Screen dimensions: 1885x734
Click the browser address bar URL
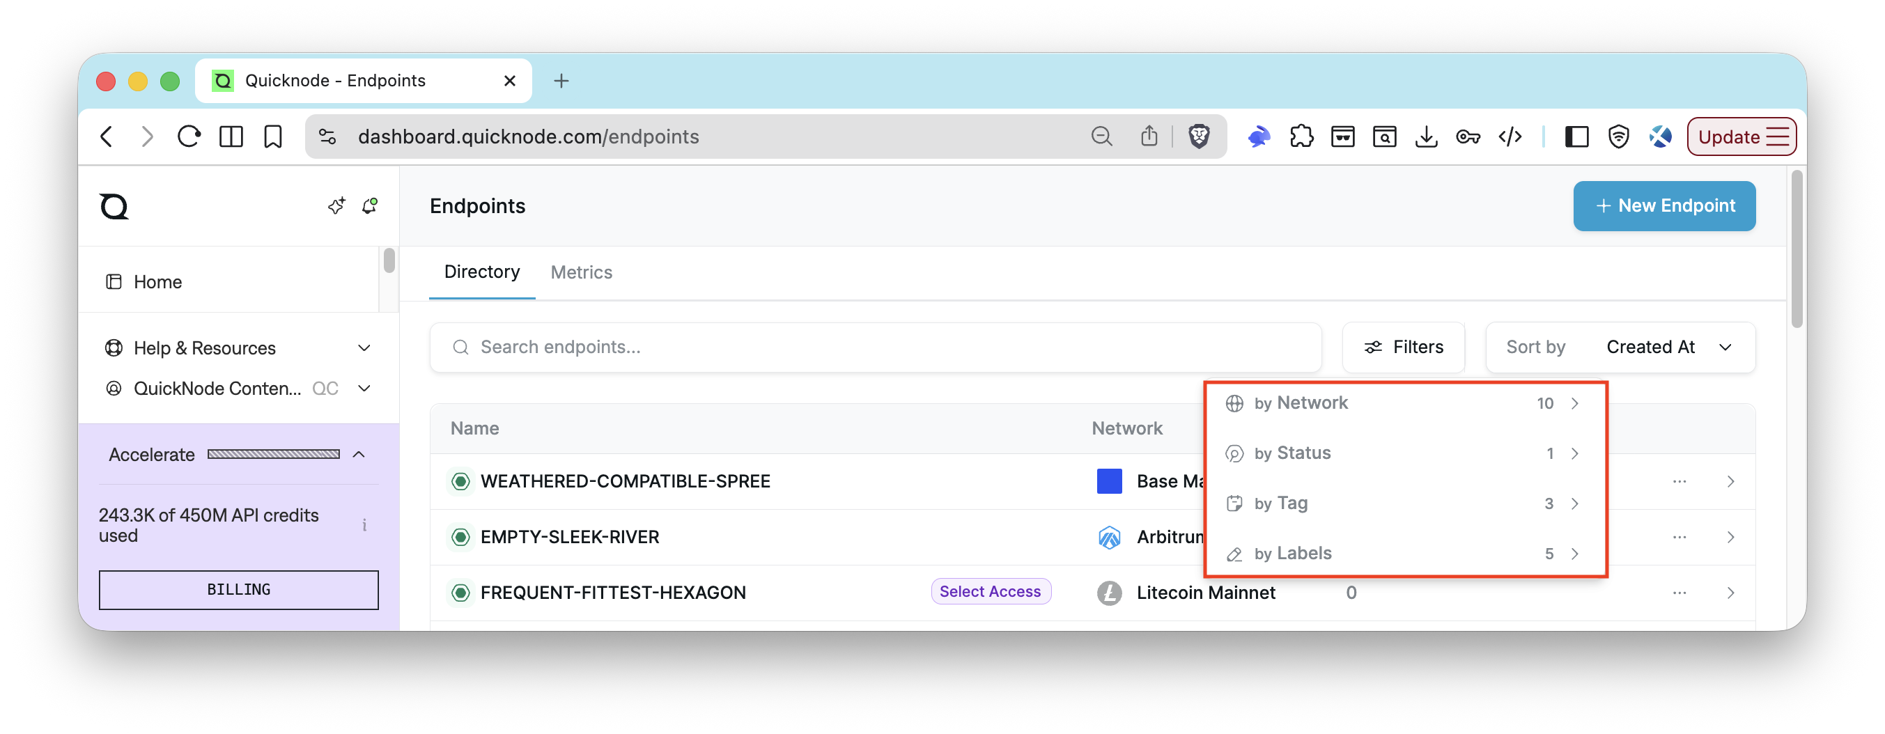[528, 136]
